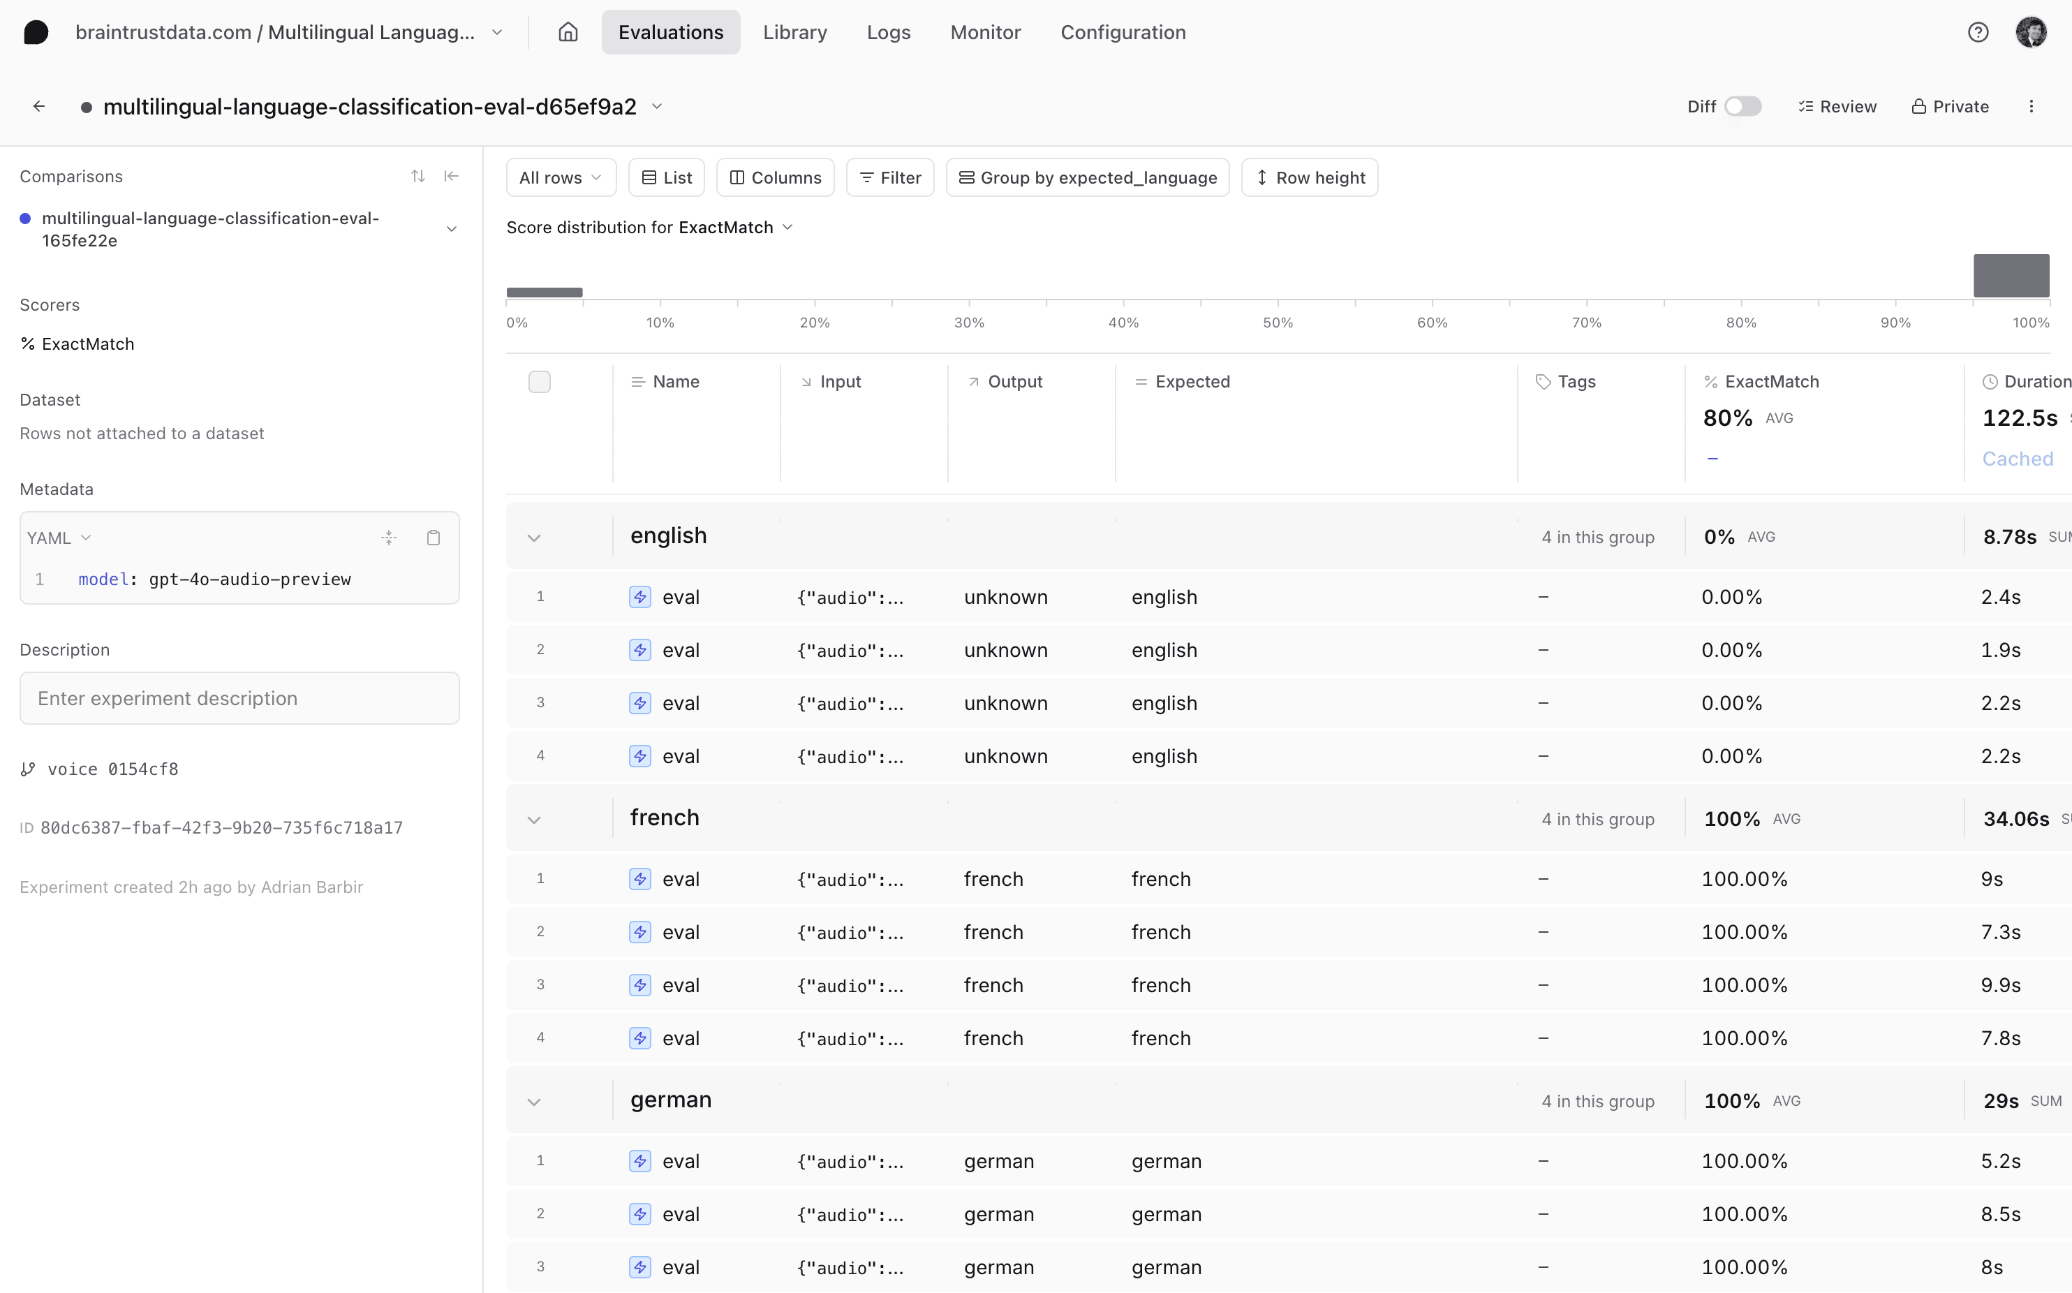Screen dimensions: 2072x1293
Task: Sort the Comparisons list
Action: point(418,175)
